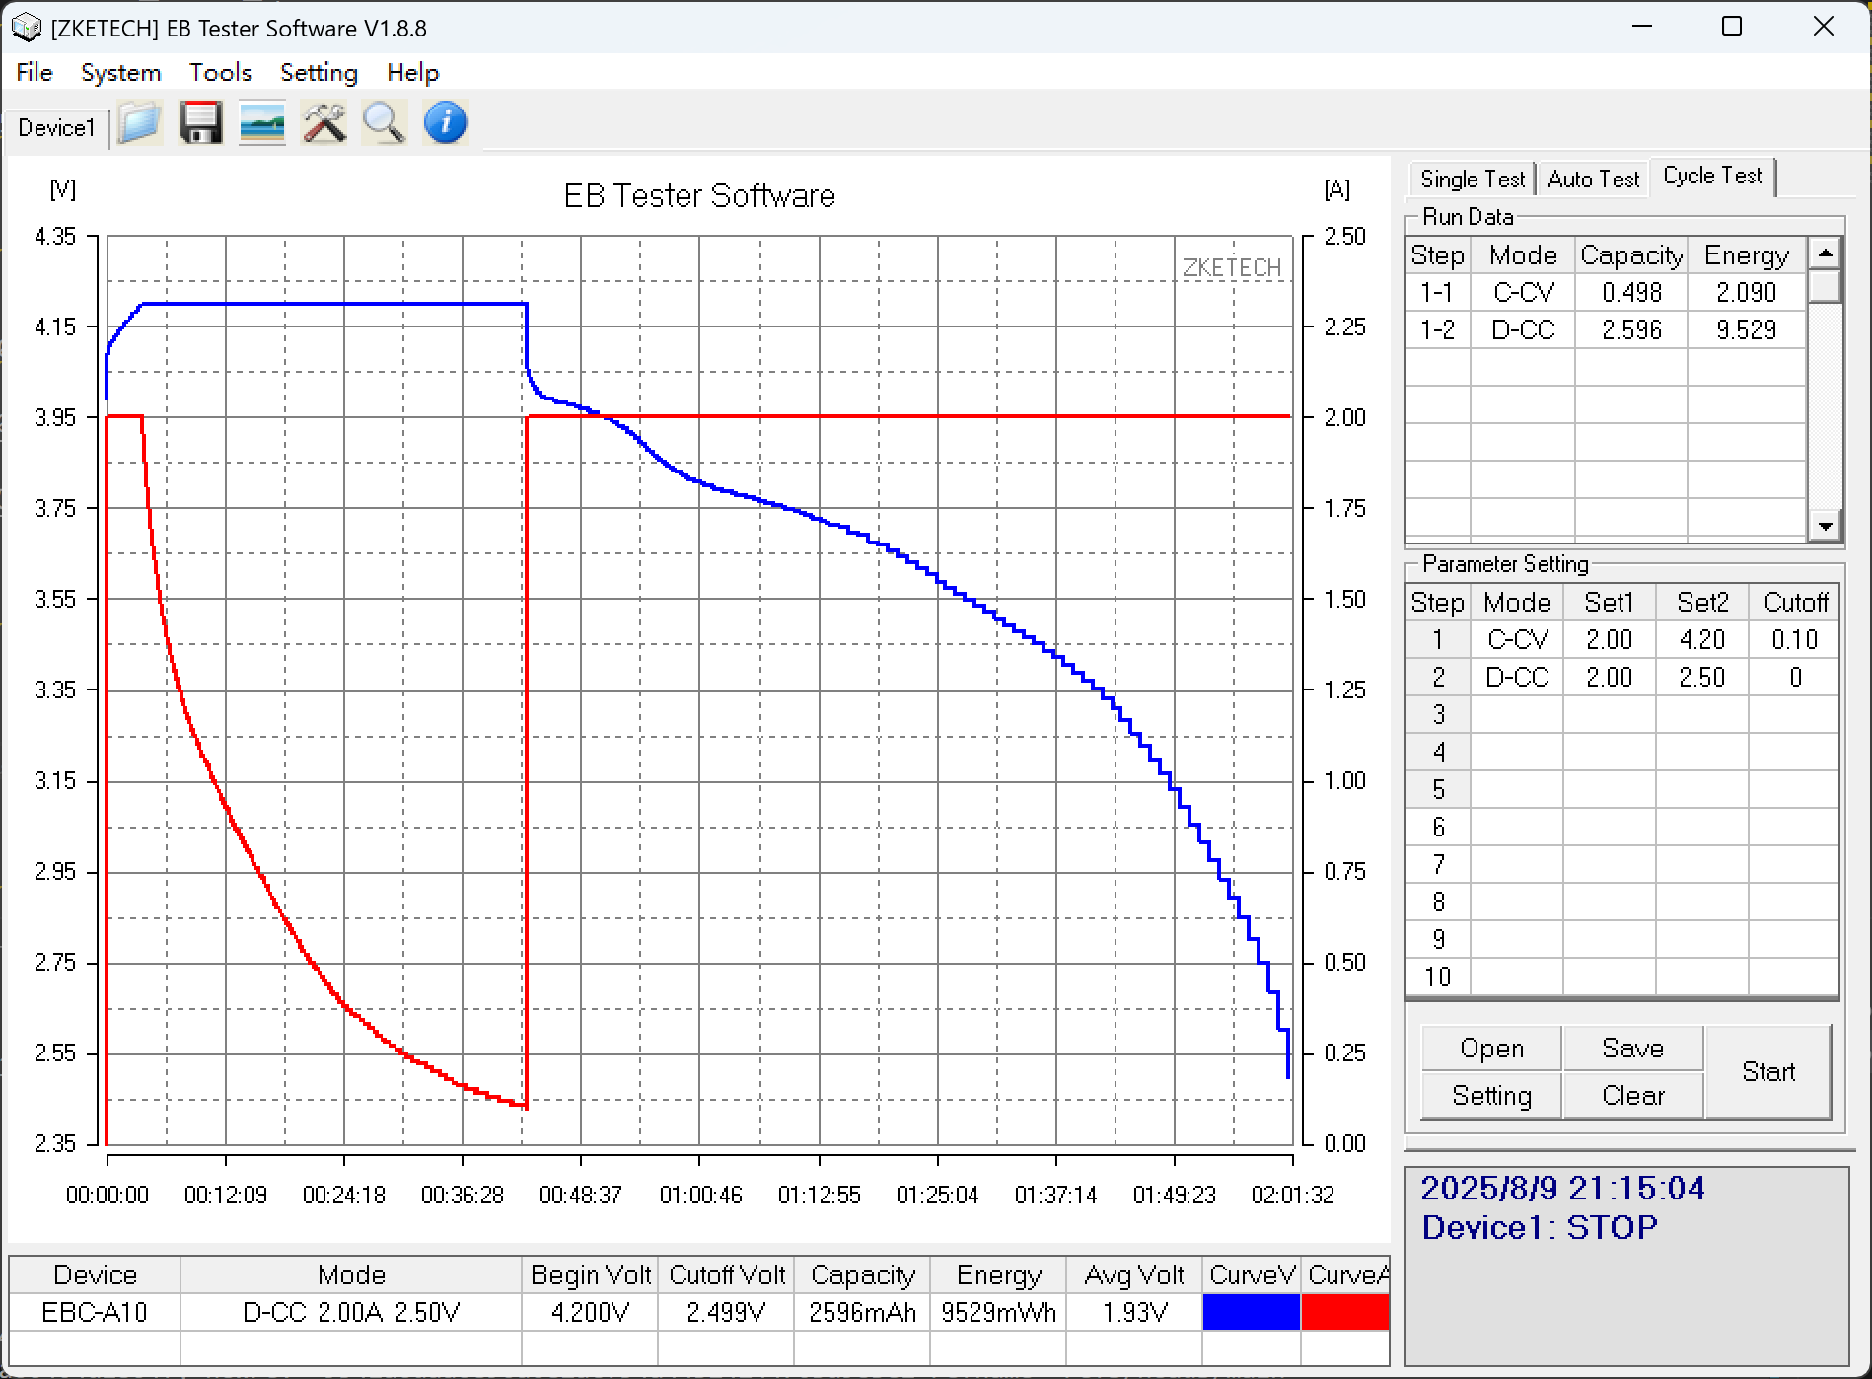Open the blue info icon
This screenshot has width=1872, height=1379.
tap(446, 124)
